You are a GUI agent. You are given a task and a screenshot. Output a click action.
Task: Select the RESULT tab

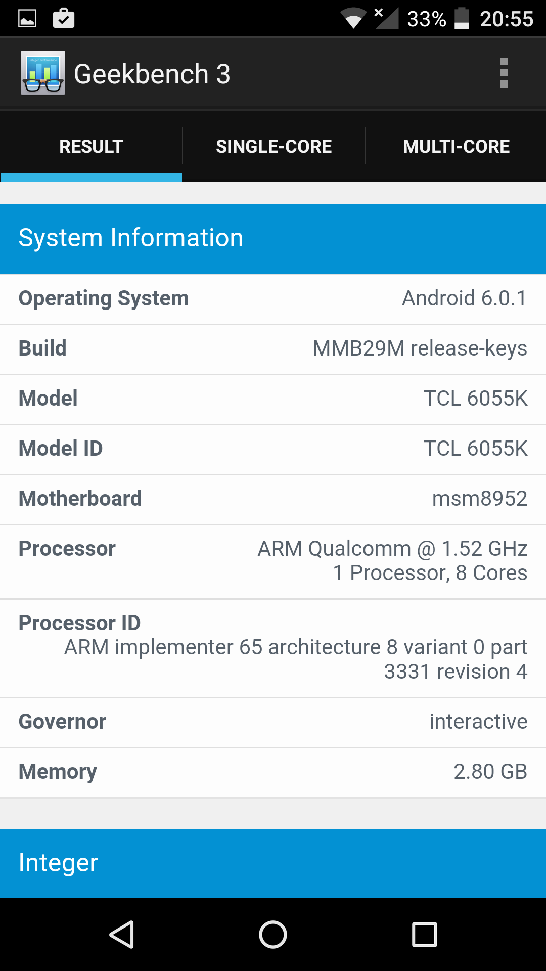point(91,147)
